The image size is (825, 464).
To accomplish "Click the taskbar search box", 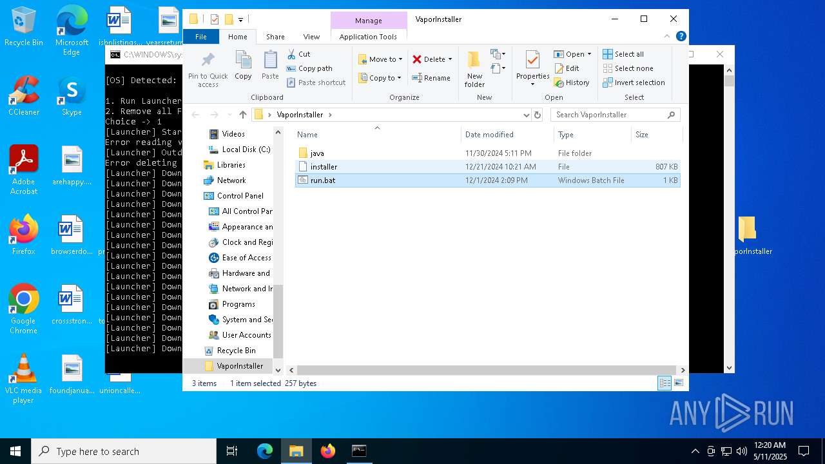I will click(124, 451).
